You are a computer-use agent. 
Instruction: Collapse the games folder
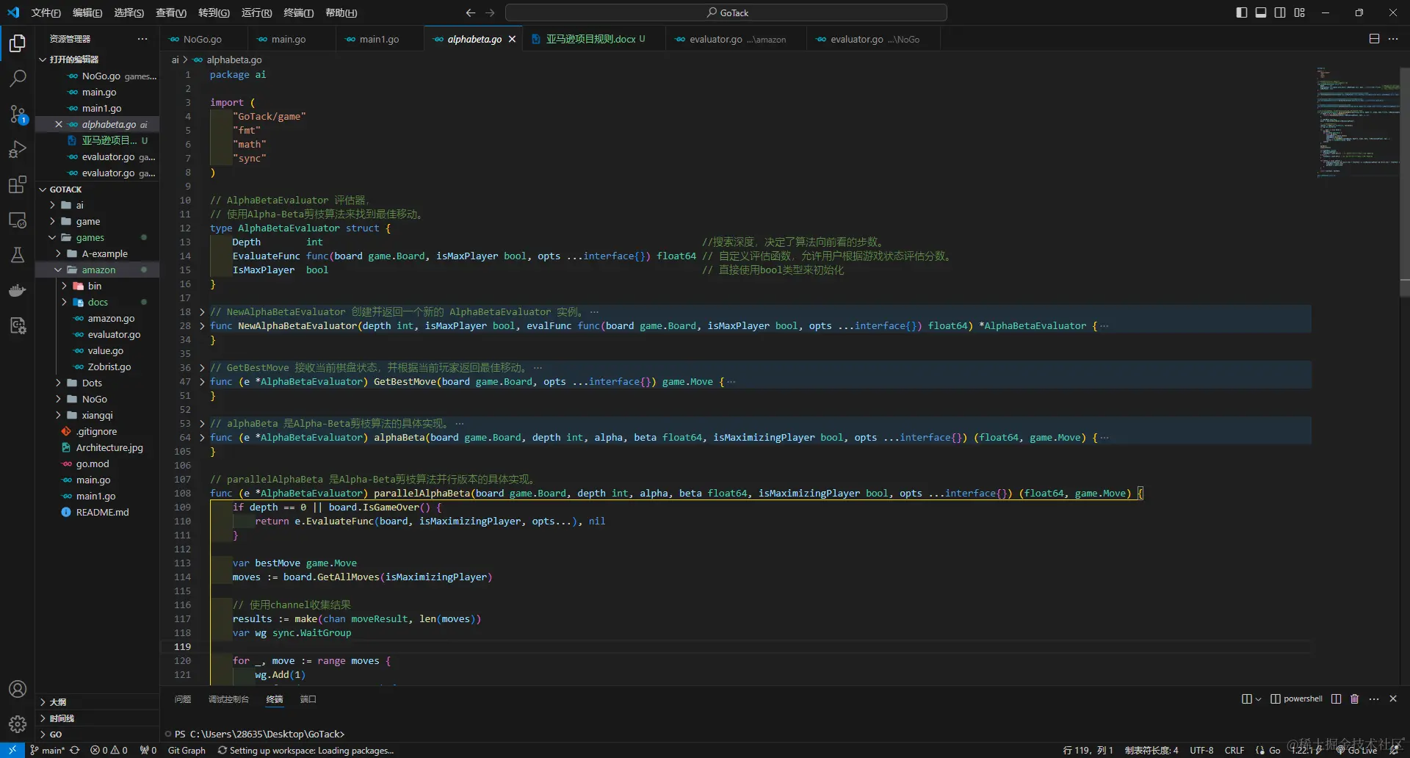click(52, 237)
